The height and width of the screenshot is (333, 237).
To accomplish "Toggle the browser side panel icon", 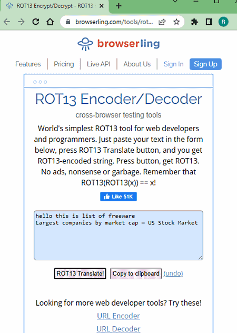I will point(209,22).
